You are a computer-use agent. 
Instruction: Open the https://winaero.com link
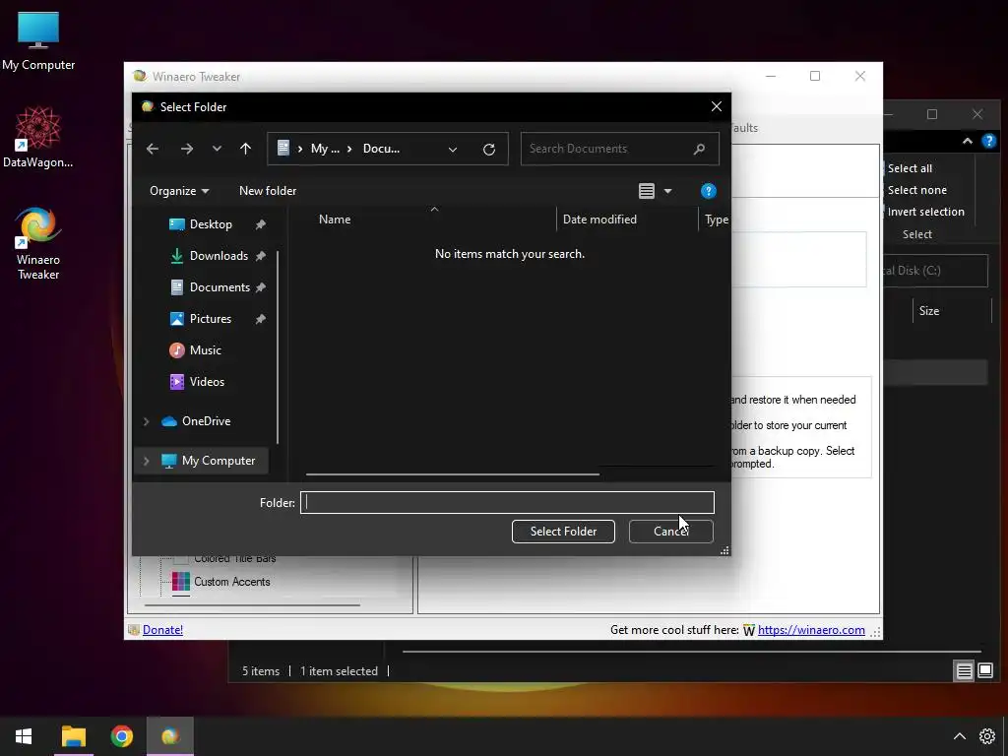(811, 630)
